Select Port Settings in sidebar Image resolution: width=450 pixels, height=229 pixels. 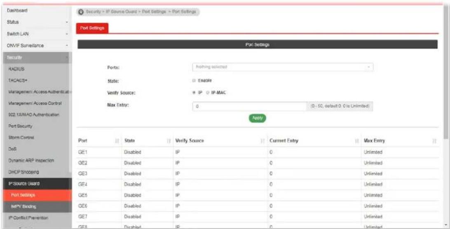tap(37, 195)
